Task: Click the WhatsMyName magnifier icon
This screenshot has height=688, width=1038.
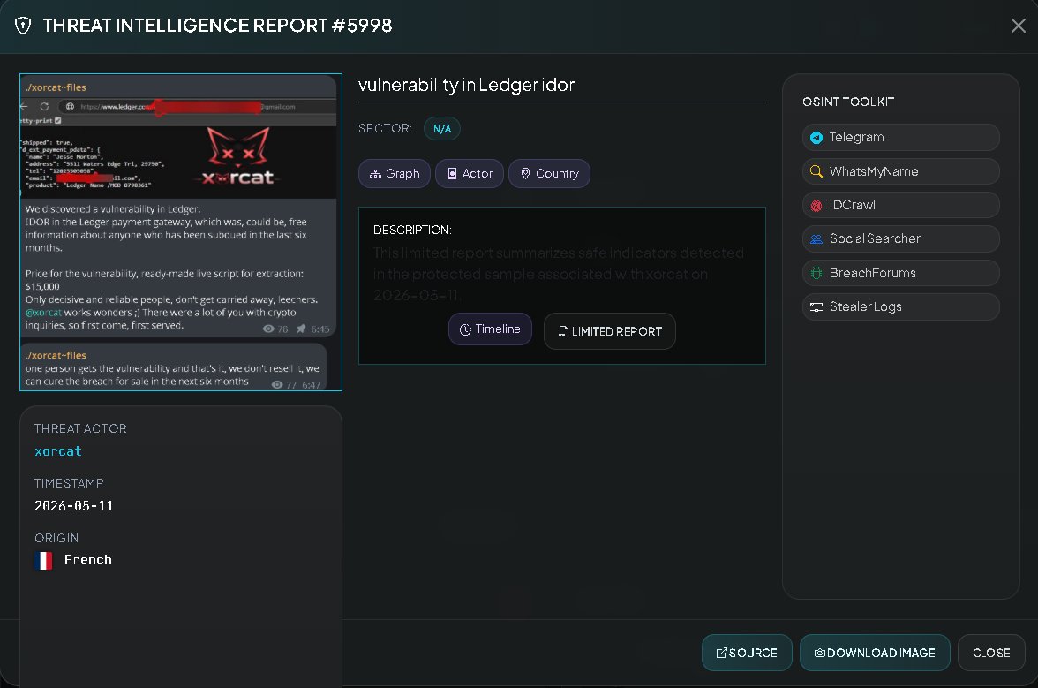Action: point(816,171)
